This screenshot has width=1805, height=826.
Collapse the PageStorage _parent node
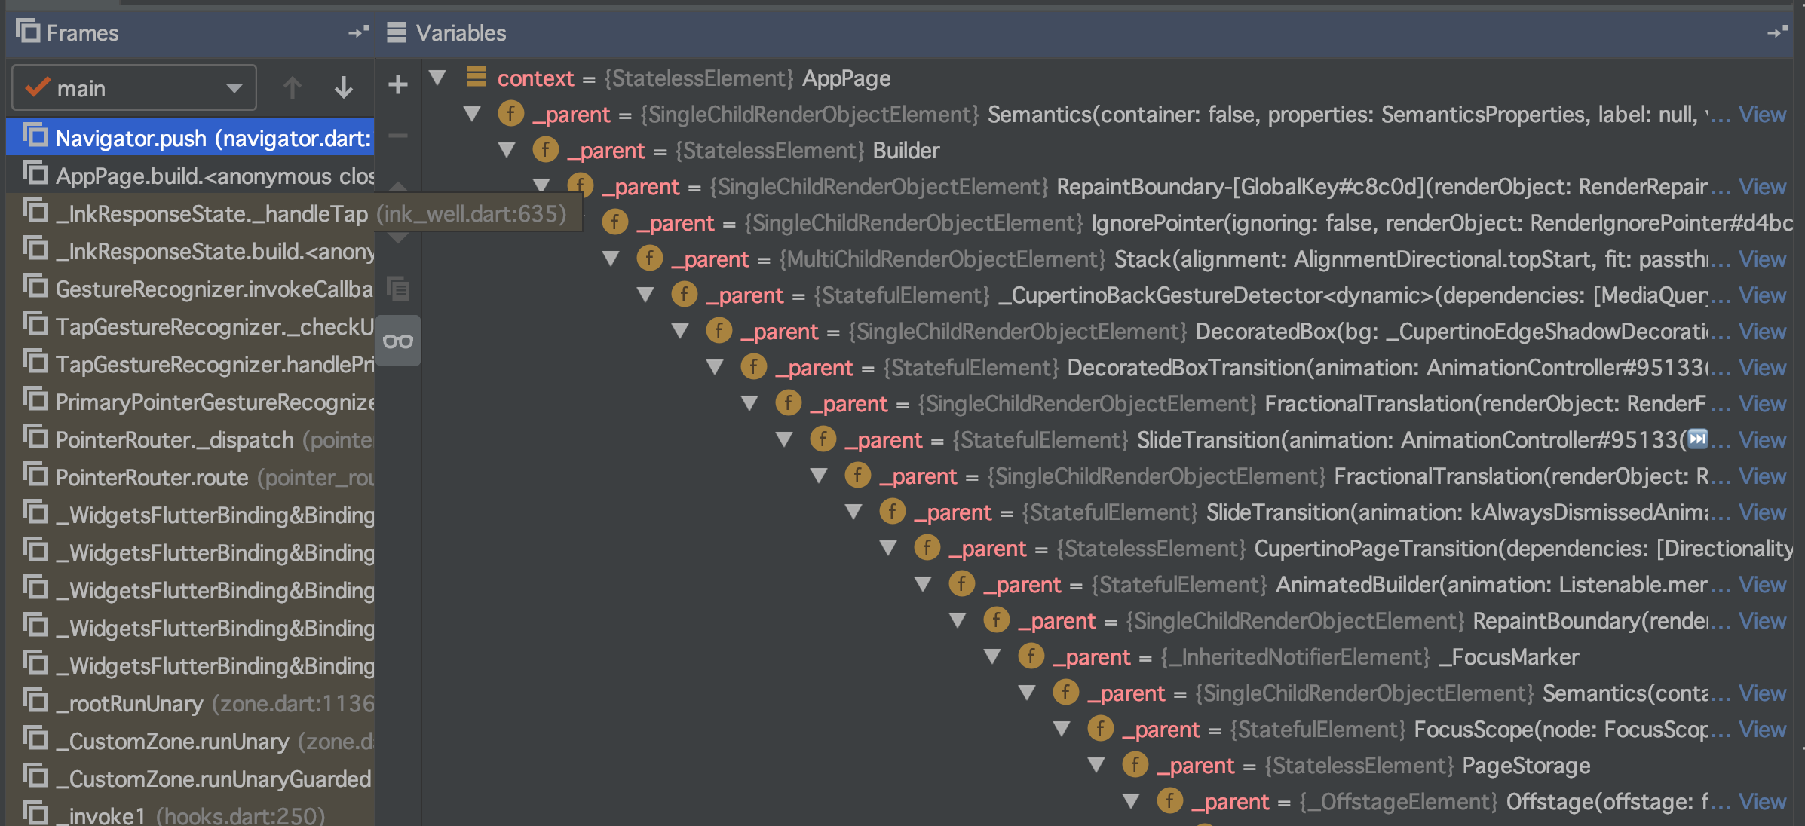click(x=1096, y=765)
